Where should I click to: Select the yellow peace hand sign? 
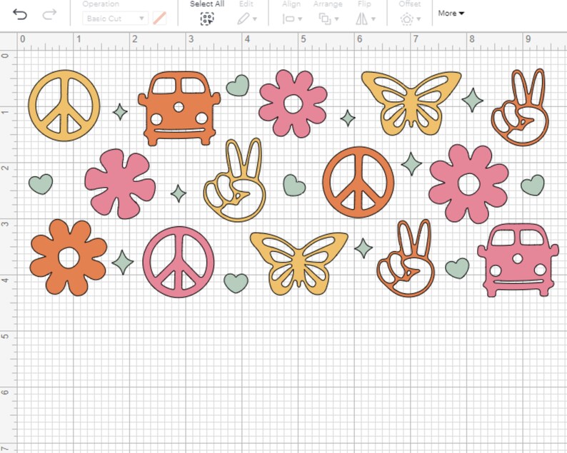pos(235,180)
